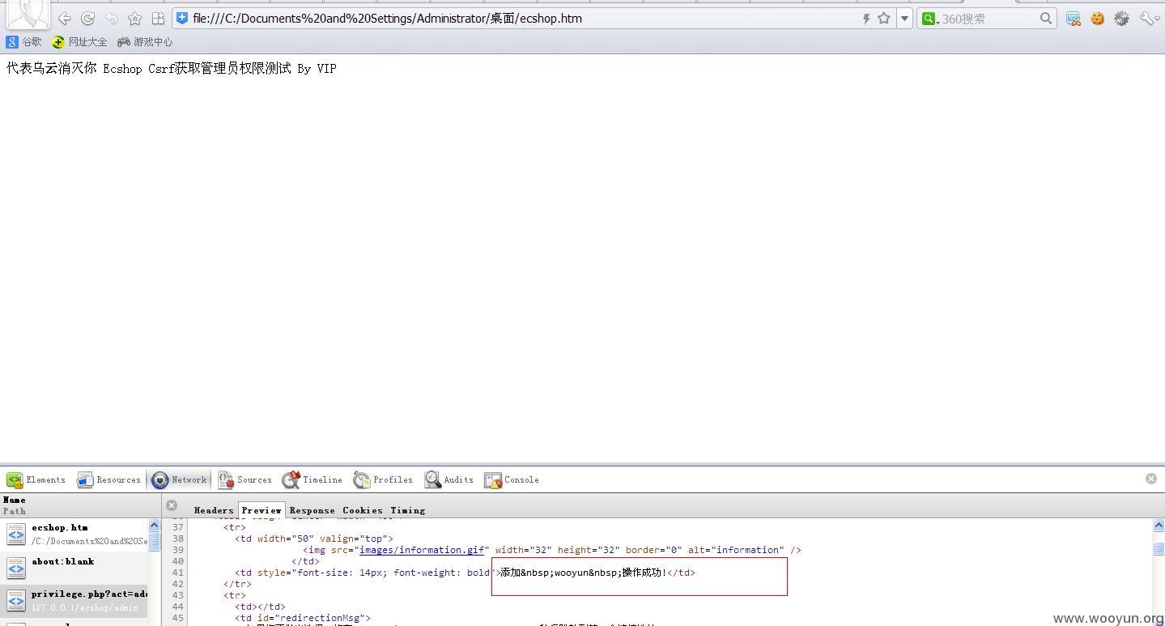Switch to the Resources devtools panel
Image resolution: width=1165 pixels, height=626 pixels.
(109, 479)
